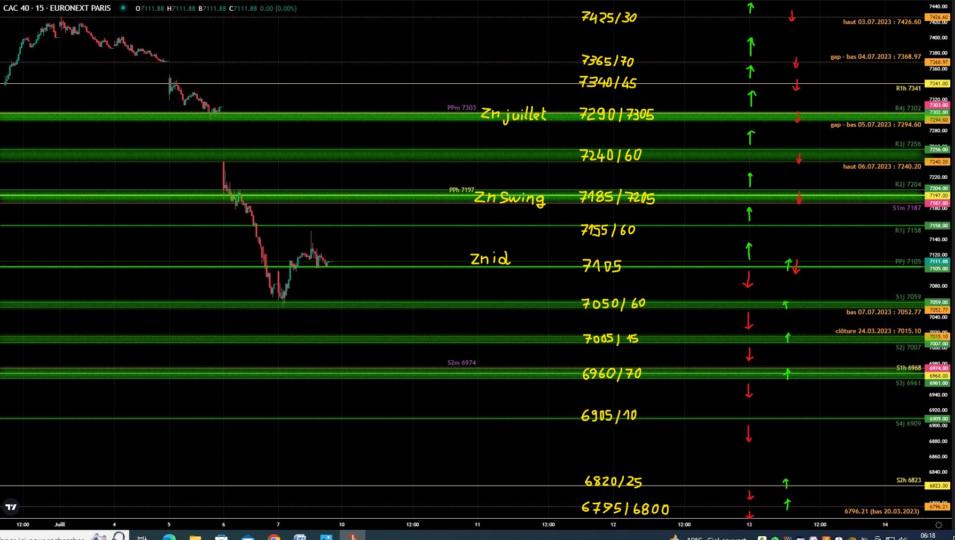
Task: Click the change value 0.00 (0.00%)
Action: coord(278,9)
